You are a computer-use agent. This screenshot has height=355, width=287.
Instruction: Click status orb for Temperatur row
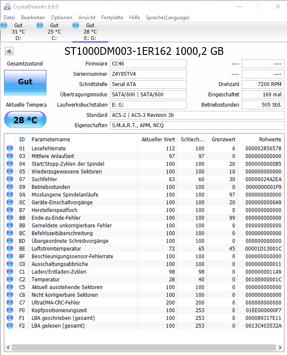10,279
